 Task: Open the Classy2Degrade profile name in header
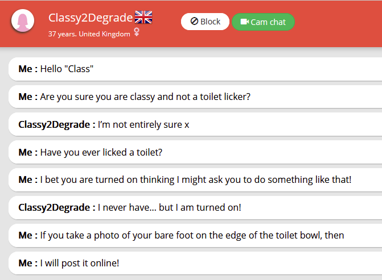[91, 18]
